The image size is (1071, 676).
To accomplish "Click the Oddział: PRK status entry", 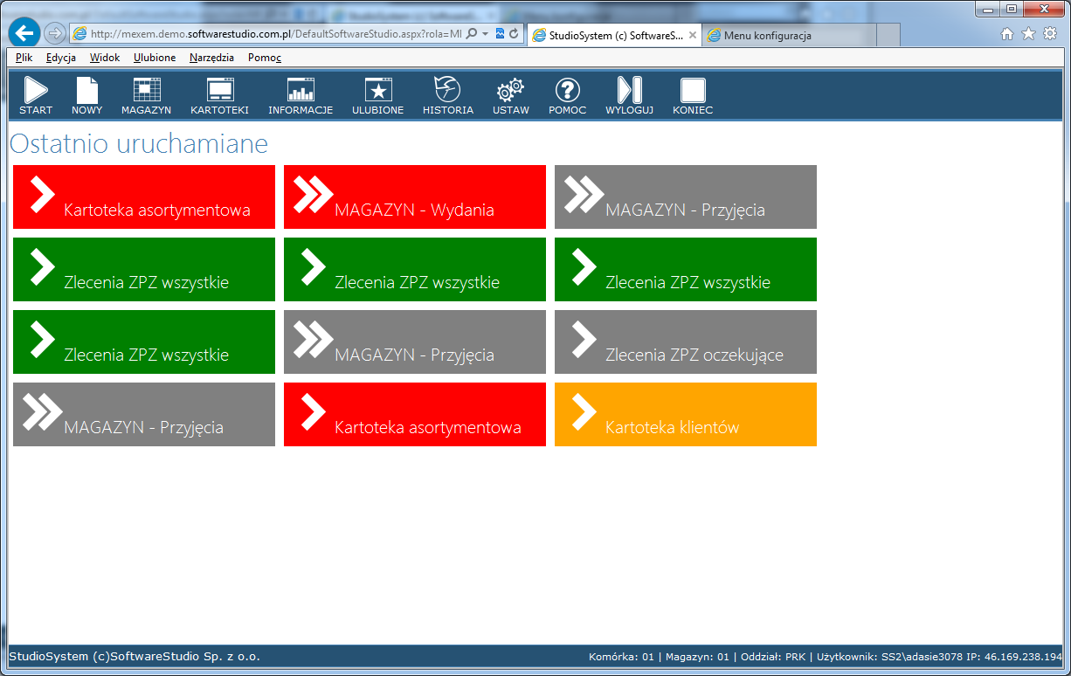I will tap(773, 656).
